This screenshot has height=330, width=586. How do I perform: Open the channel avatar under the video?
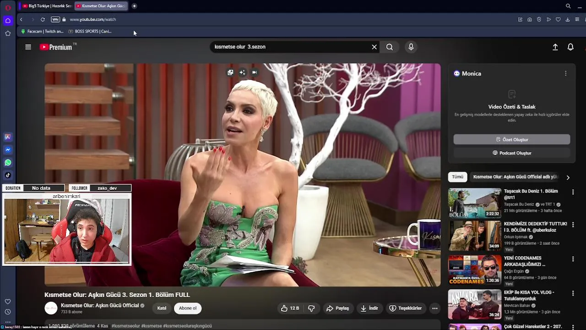tap(51, 308)
